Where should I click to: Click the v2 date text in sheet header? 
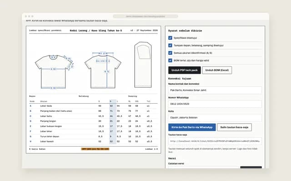pos(144,30)
